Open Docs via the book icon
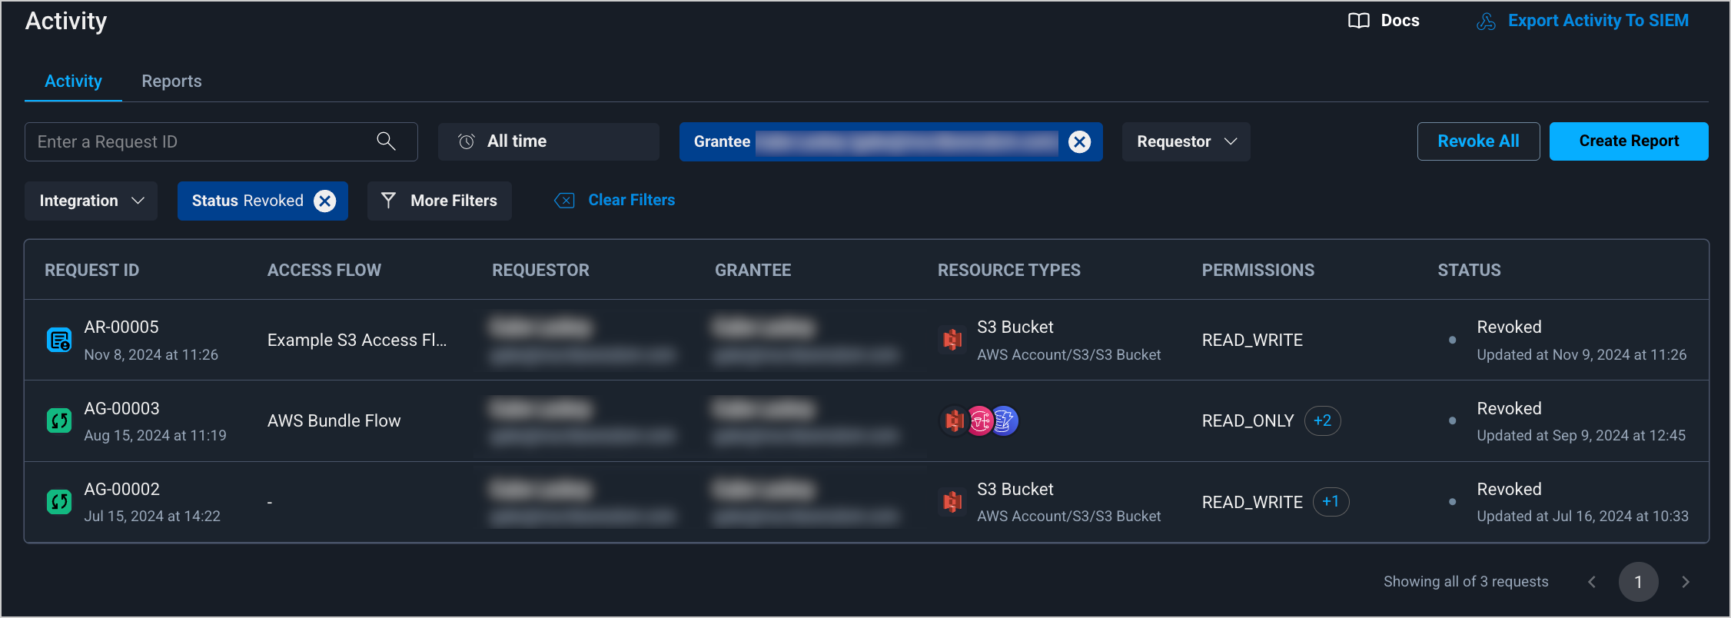 click(x=1358, y=21)
